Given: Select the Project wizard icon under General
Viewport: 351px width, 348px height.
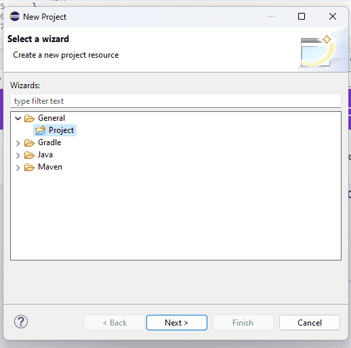Looking at the screenshot, I should 41,130.
